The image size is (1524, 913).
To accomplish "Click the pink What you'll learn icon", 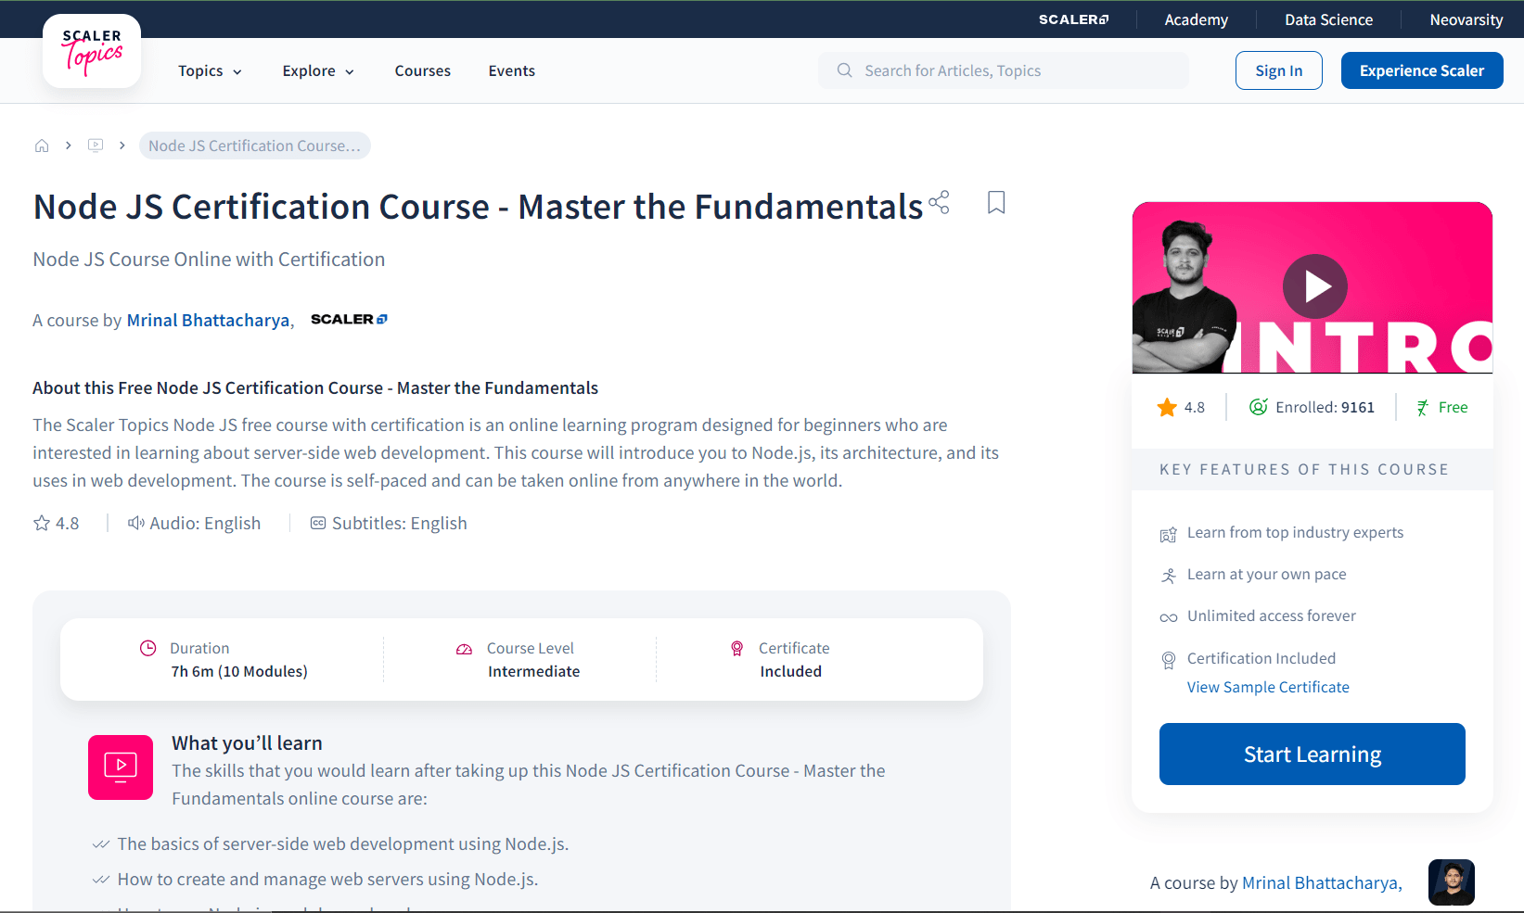I will click(121, 767).
